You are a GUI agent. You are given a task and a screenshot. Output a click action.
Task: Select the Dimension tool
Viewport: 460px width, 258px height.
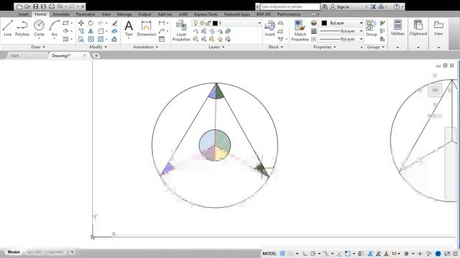click(147, 29)
